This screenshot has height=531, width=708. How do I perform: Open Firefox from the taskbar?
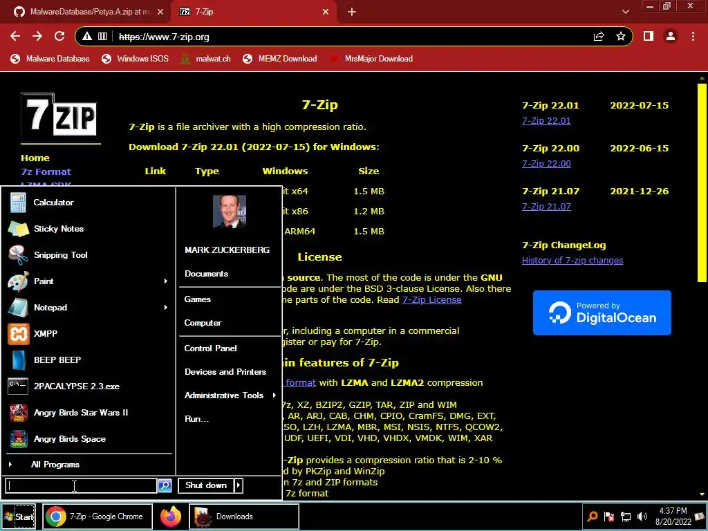coord(171,516)
